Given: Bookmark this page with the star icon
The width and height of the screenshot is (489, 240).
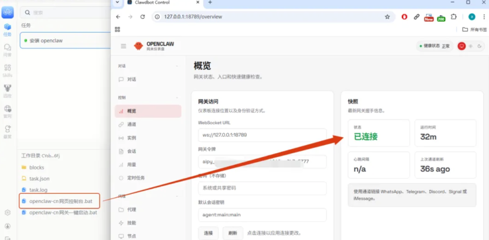Looking at the screenshot, I should pos(387,17).
